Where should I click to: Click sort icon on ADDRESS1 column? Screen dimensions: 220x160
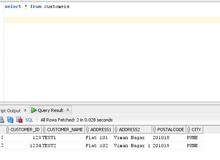(x=88, y=130)
